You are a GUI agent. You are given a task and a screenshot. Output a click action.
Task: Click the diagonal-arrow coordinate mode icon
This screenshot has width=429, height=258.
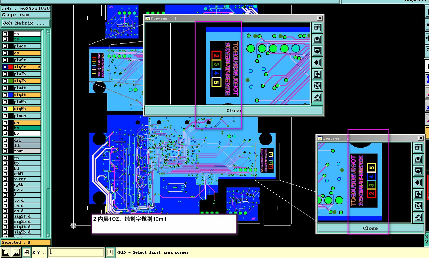tap(6, 252)
